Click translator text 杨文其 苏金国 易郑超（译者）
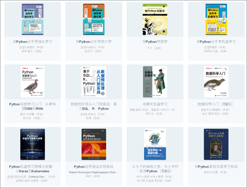This screenshot has width=247, height=188. point(154,180)
